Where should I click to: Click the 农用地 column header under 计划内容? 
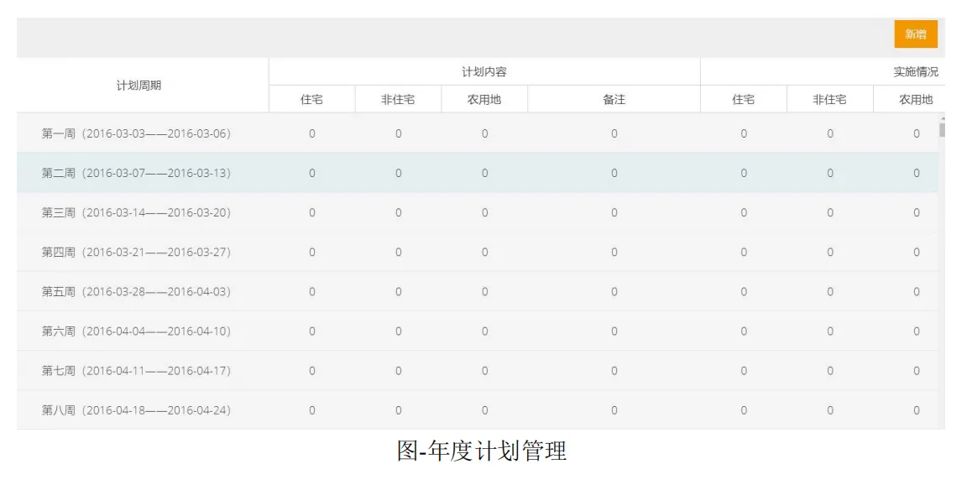coord(483,98)
